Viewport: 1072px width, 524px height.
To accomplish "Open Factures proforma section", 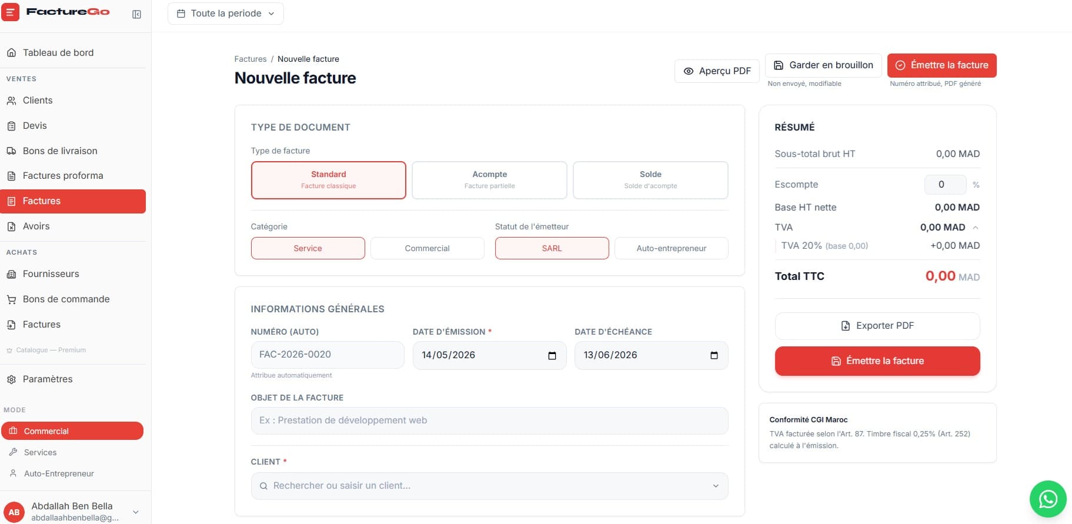I will coord(73,176).
